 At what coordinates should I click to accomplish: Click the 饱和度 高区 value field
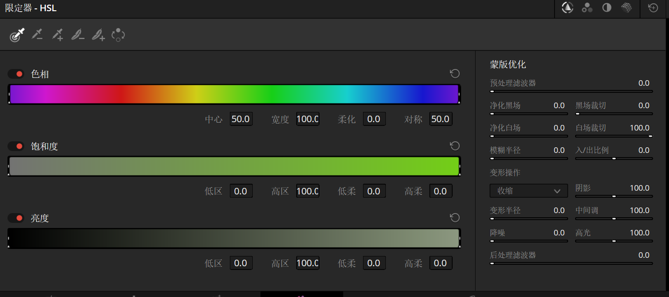click(307, 191)
